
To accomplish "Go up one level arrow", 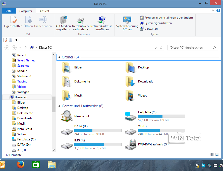I will pos(26,48).
